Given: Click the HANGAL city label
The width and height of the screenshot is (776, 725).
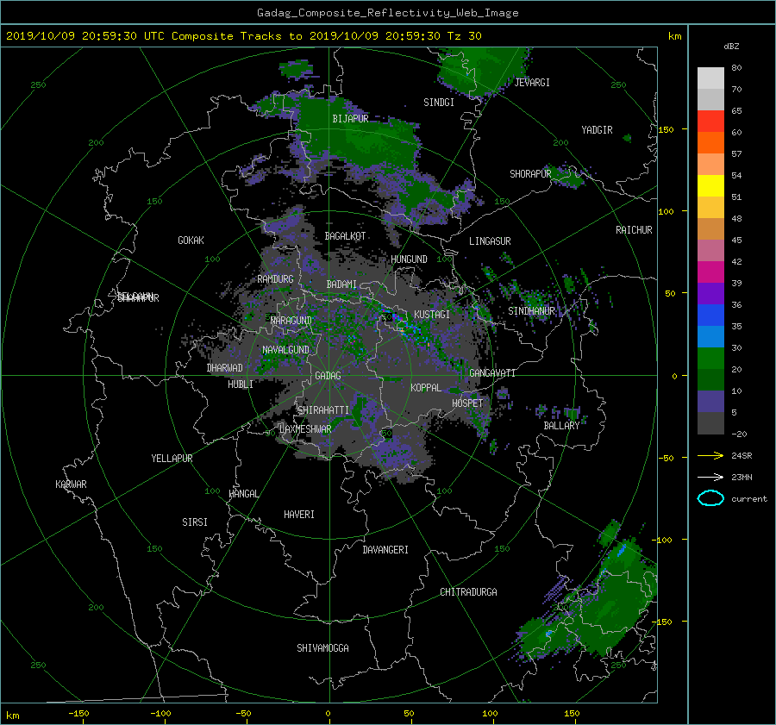Looking at the screenshot, I should [x=243, y=494].
